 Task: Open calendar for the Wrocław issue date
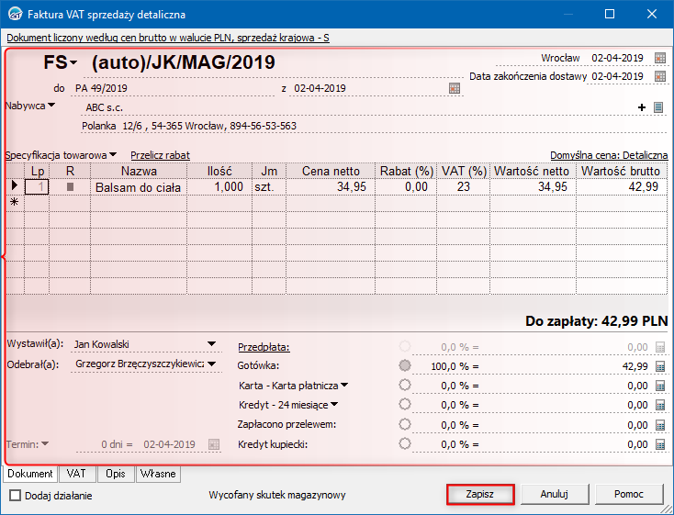pyautogui.click(x=659, y=58)
